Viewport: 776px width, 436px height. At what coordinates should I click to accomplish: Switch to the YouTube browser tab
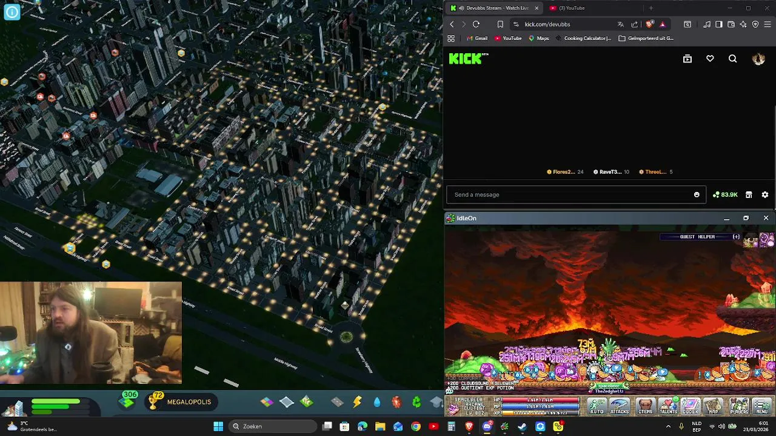pyautogui.click(x=571, y=8)
